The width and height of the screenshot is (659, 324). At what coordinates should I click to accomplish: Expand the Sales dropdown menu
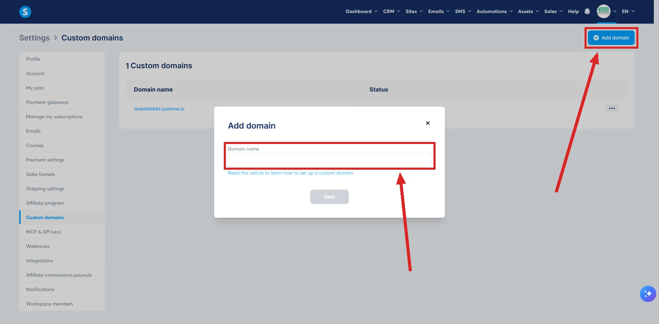click(x=553, y=11)
